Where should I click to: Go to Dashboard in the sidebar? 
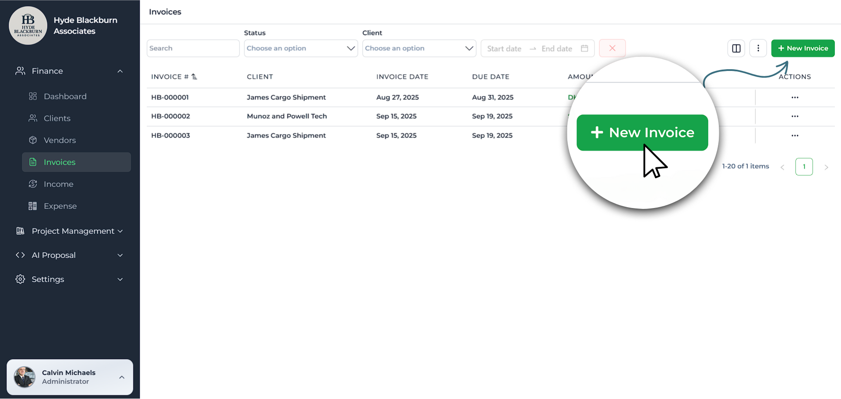tap(65, 96)
